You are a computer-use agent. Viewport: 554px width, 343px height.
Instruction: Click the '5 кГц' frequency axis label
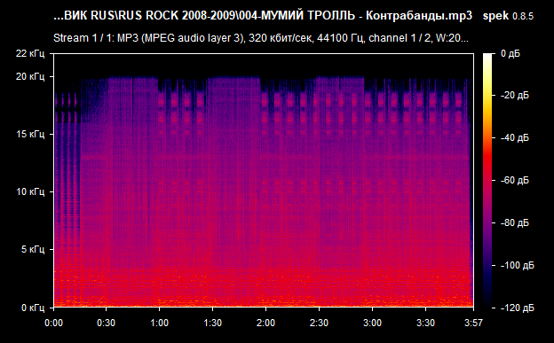click(x=33, y=249)
